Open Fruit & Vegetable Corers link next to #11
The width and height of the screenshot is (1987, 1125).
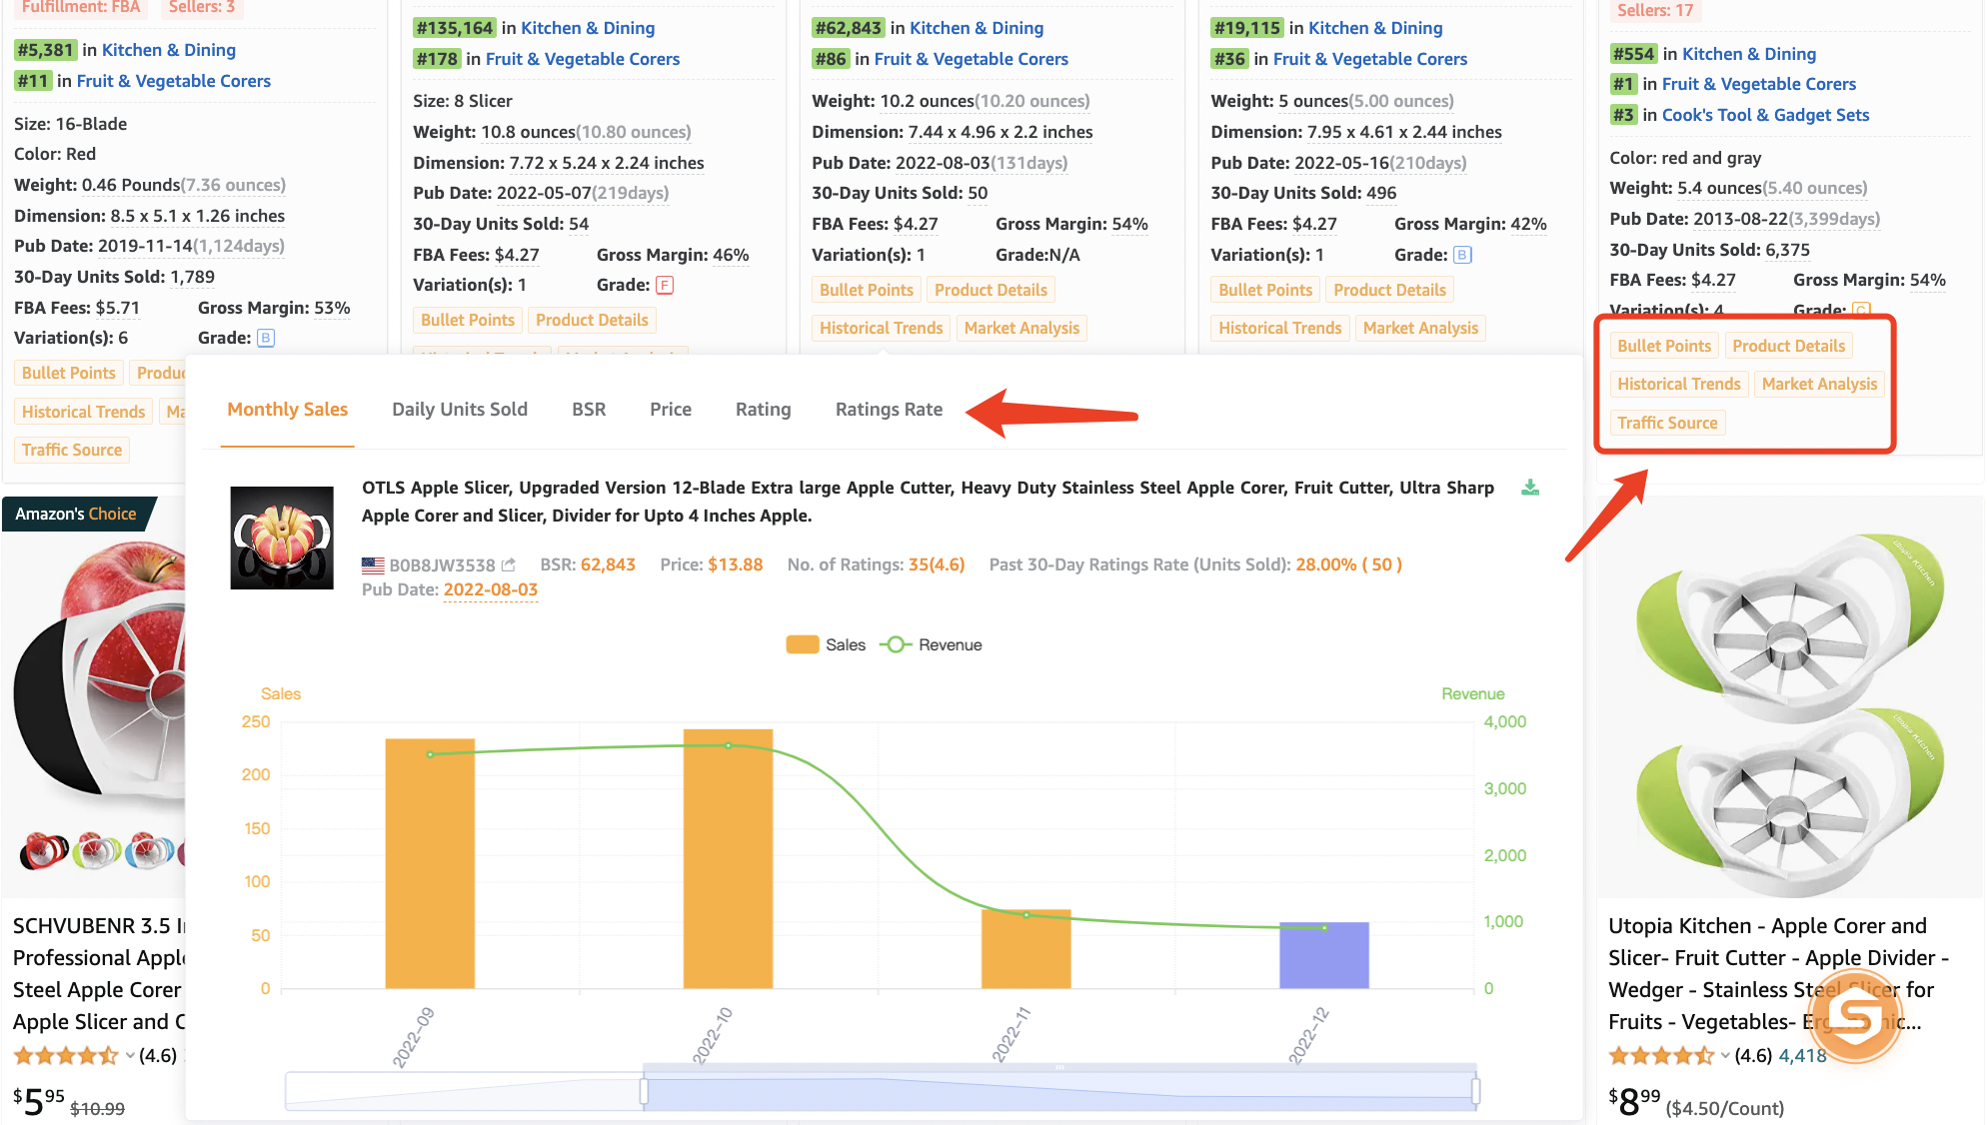coord(174,81)
